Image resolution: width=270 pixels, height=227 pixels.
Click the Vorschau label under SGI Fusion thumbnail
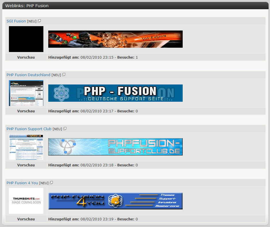pyautogui.click(x=26, y=57)
